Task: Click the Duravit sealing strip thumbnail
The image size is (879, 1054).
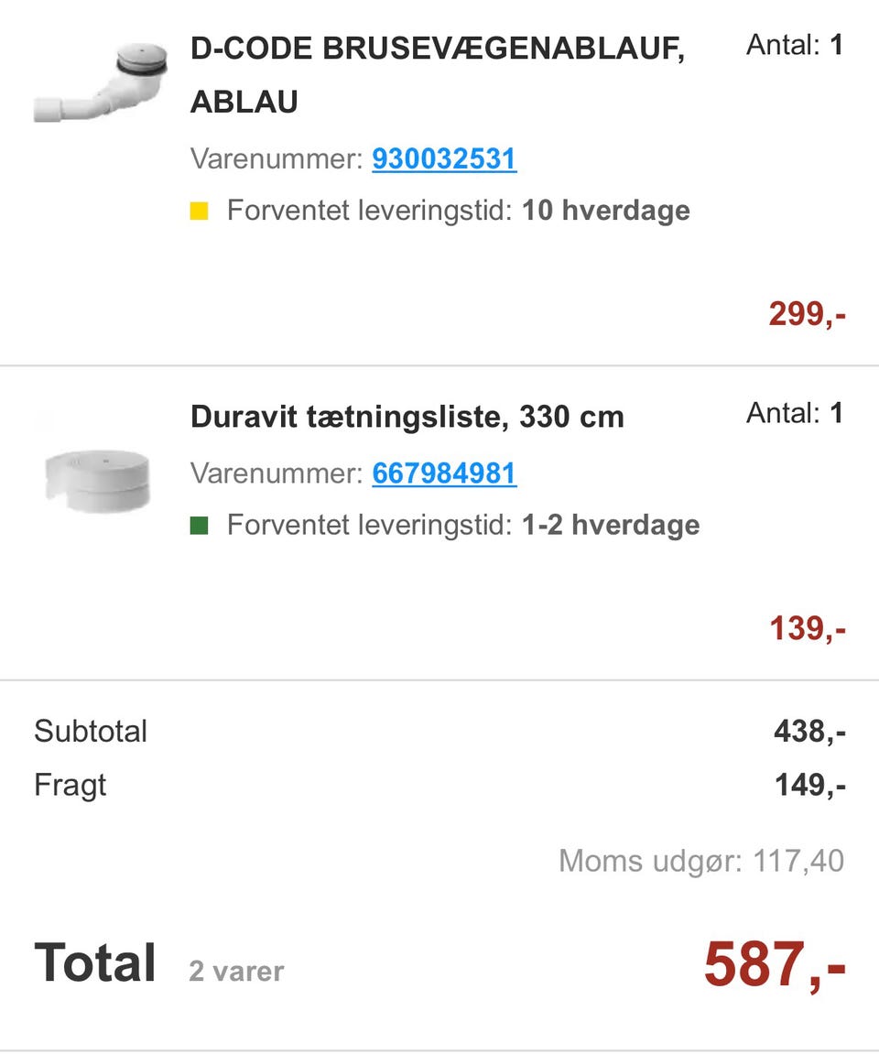Action: [x=97, y=478]
